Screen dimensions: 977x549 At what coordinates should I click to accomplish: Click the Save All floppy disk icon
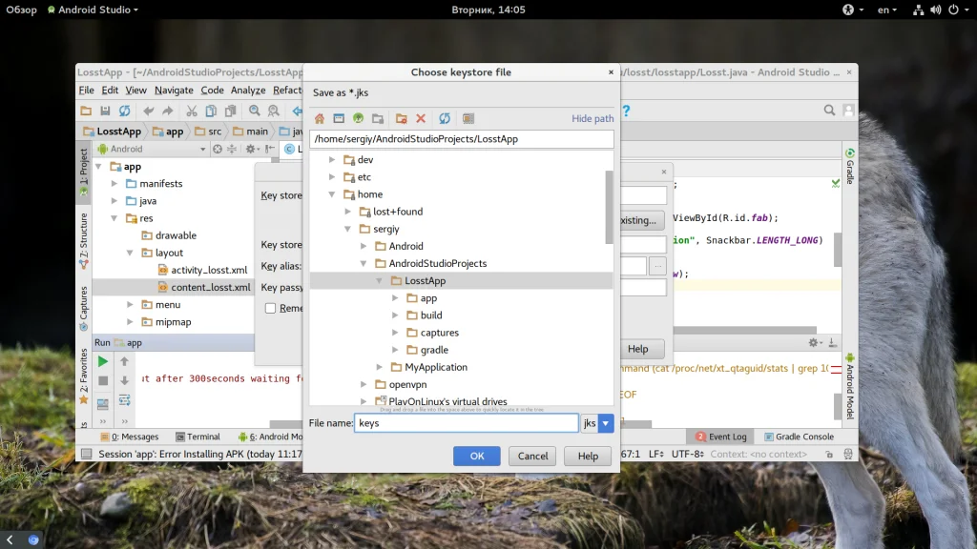pyautogui.click(x=105, y=112)
